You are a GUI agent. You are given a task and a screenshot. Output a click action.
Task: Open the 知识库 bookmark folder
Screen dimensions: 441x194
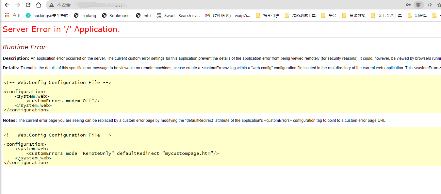click(417, 15)
